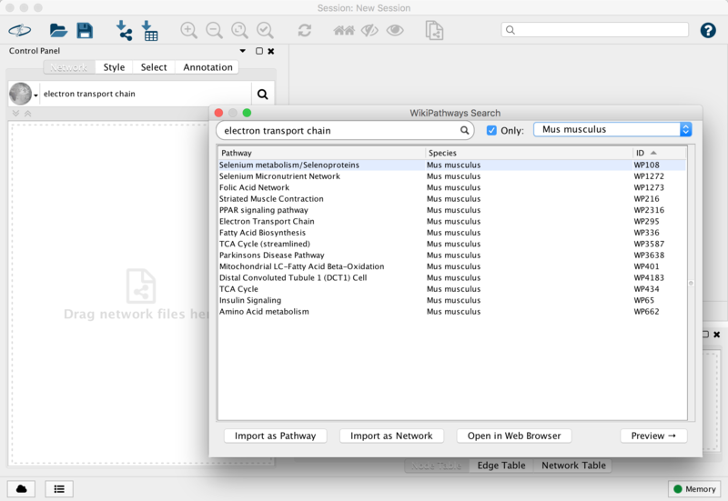The width and height of the screenshot is (728, 501).
Task: Run WikiPathways search magnifier icon
Action: pos(464,130)
